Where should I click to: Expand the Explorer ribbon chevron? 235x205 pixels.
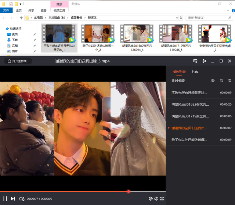[x=228, y=11]
